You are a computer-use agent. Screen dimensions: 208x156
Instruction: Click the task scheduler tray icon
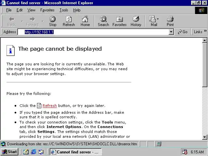point(184,152)
